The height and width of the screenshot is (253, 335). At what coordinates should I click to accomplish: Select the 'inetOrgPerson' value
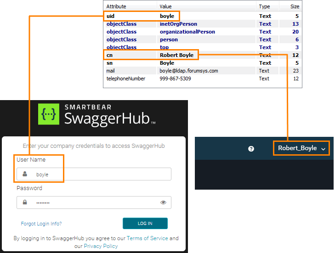tap(178, 24)
